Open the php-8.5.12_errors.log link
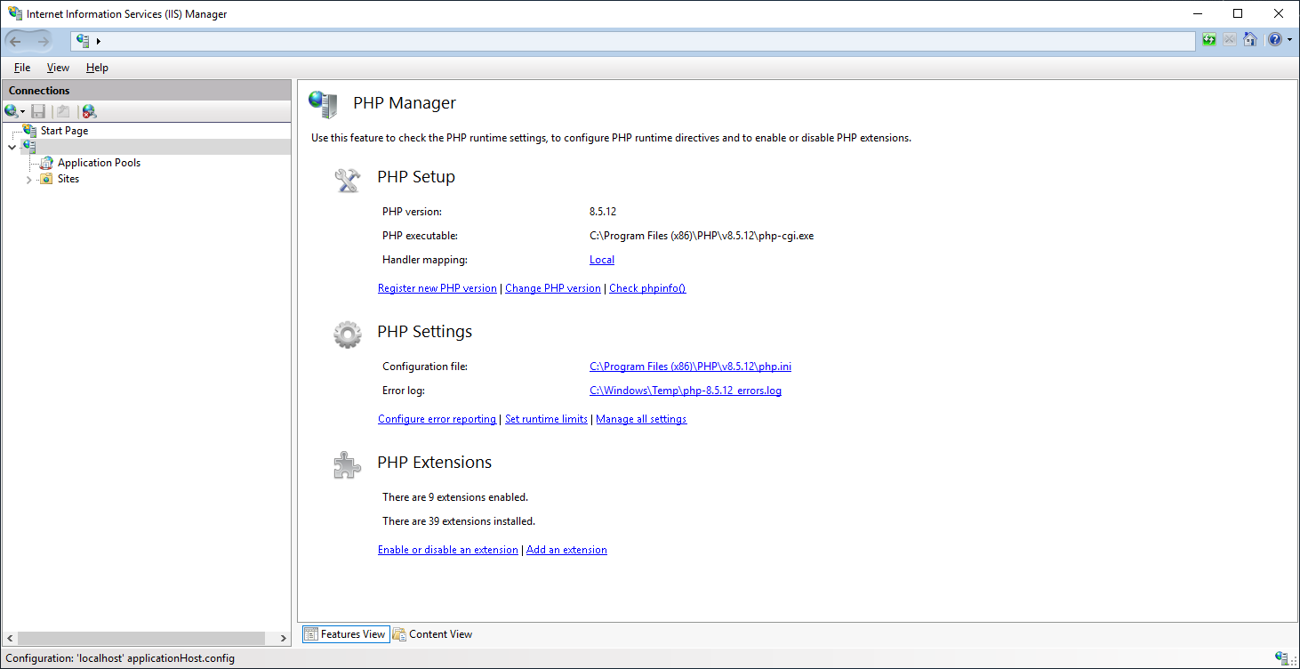The image size is (1300, 669). (x=686, y=391)
